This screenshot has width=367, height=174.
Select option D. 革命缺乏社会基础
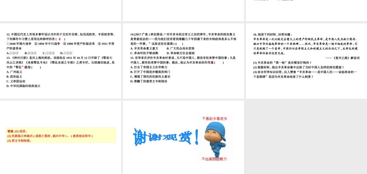click(x=181, y=53)
